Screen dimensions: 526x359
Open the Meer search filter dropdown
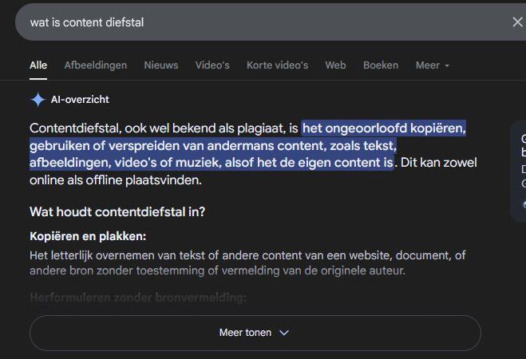(433, 65)
